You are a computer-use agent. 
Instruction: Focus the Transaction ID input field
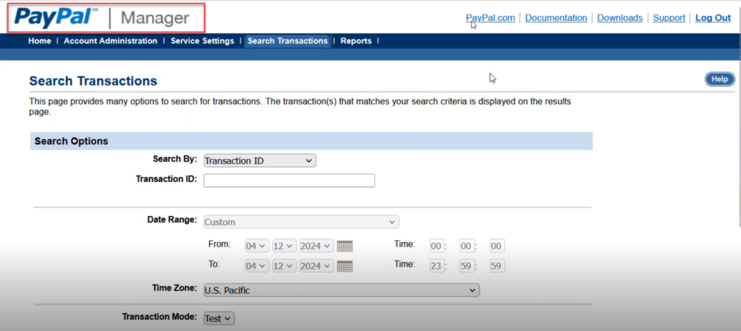tap(289, 181)
